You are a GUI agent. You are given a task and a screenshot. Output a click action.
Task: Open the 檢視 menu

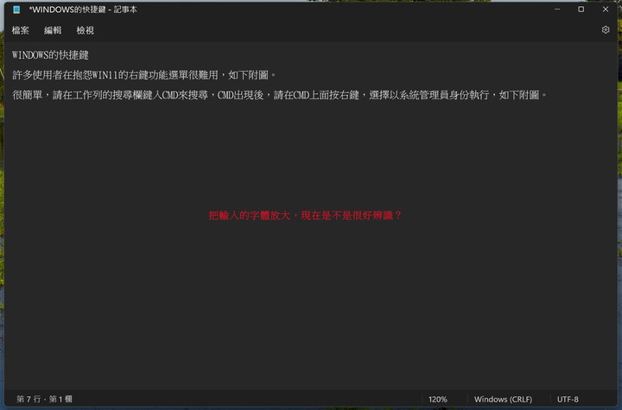coord(86,30)
